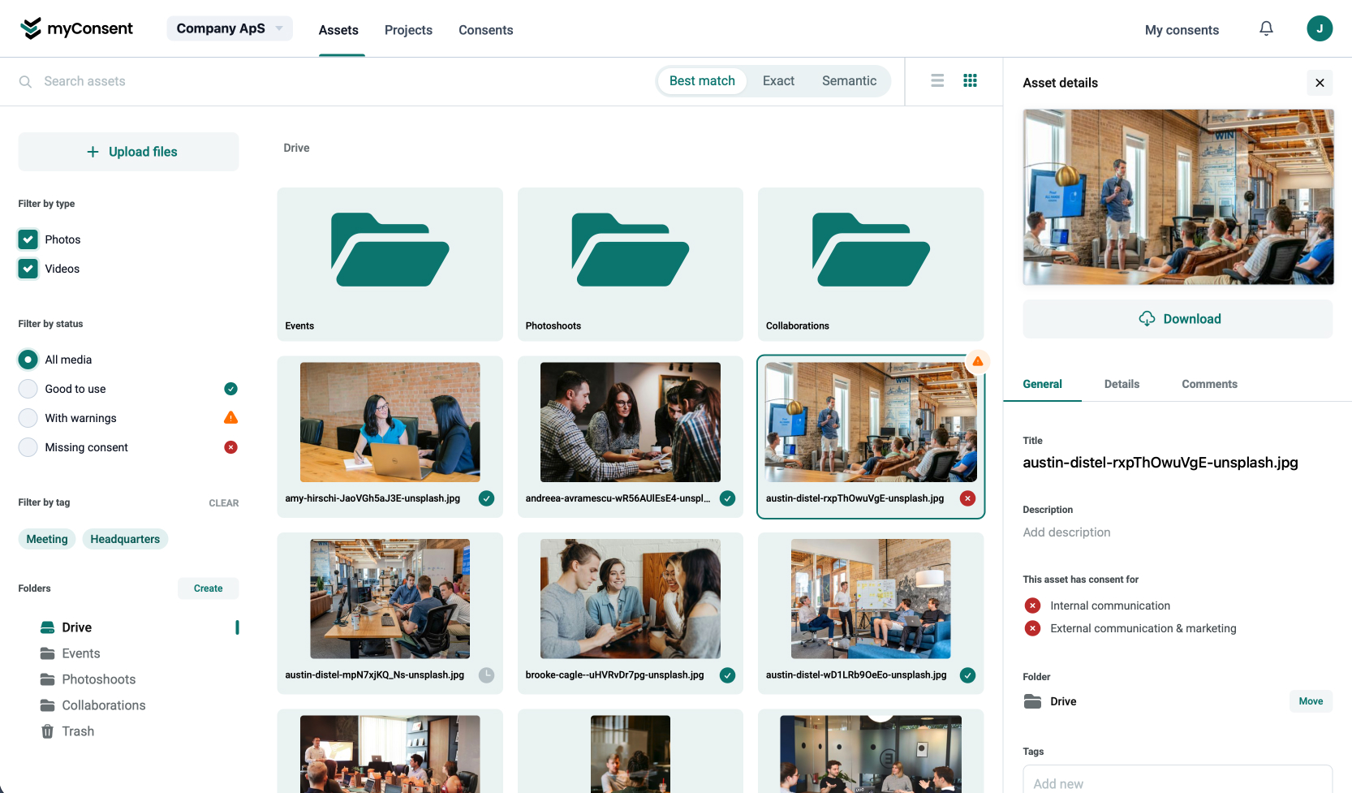The width and height of the screenshot is (1352, 793).
Task: Open the amy-hirschi image thumbnail
Action: (x=390, y=422)
